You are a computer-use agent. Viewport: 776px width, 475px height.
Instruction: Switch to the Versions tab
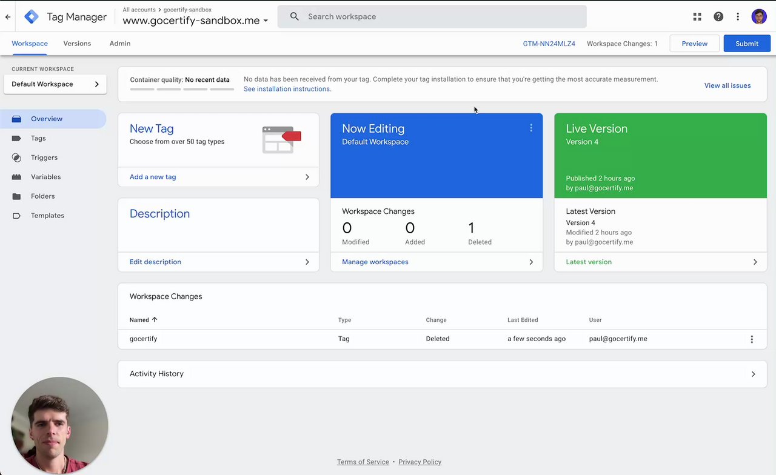[77, 44]
